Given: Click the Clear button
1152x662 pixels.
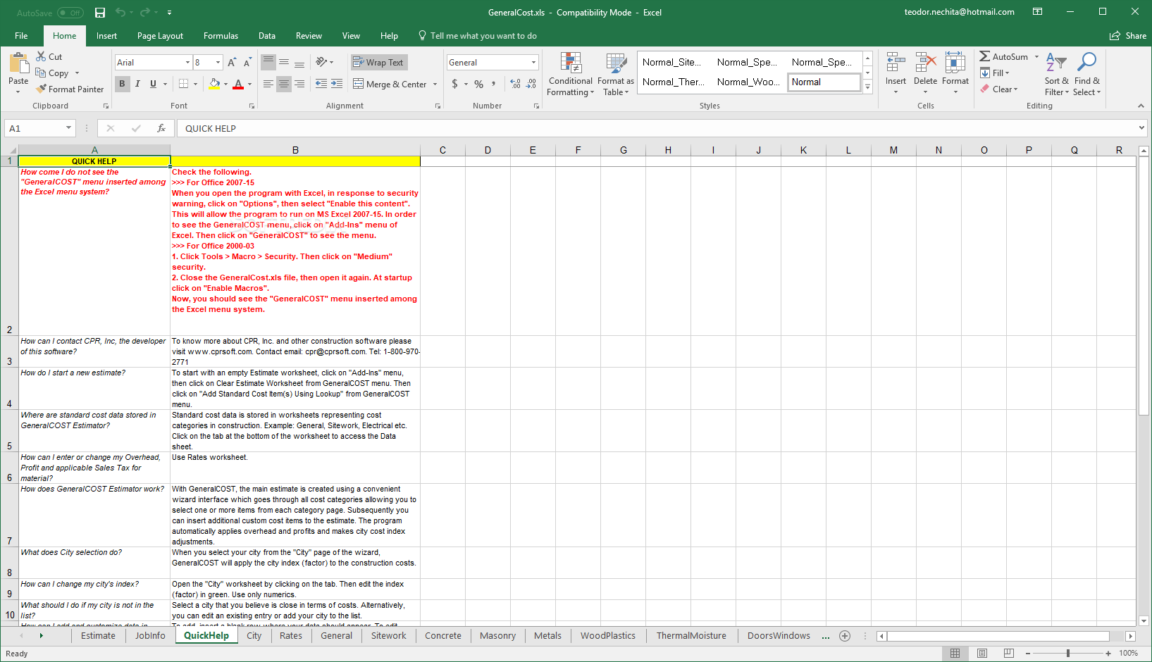Looking at the screenshot, I should pyautogui.click(x=999, y=89).
